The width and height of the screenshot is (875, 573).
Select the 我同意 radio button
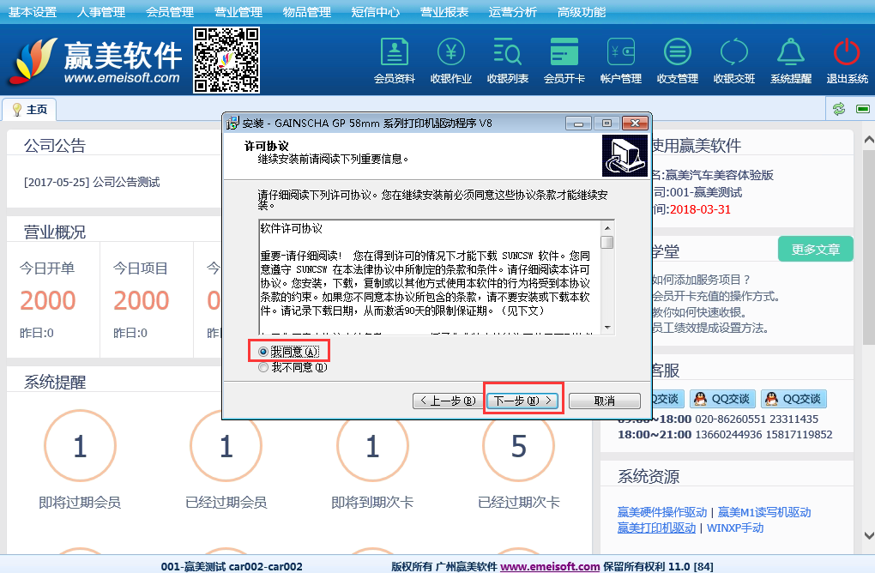(x=264, y=352)
